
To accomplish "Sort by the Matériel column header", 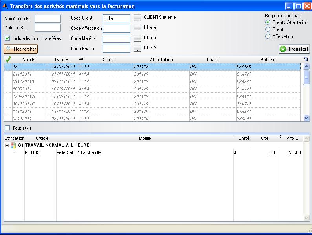I will (268, 60).
